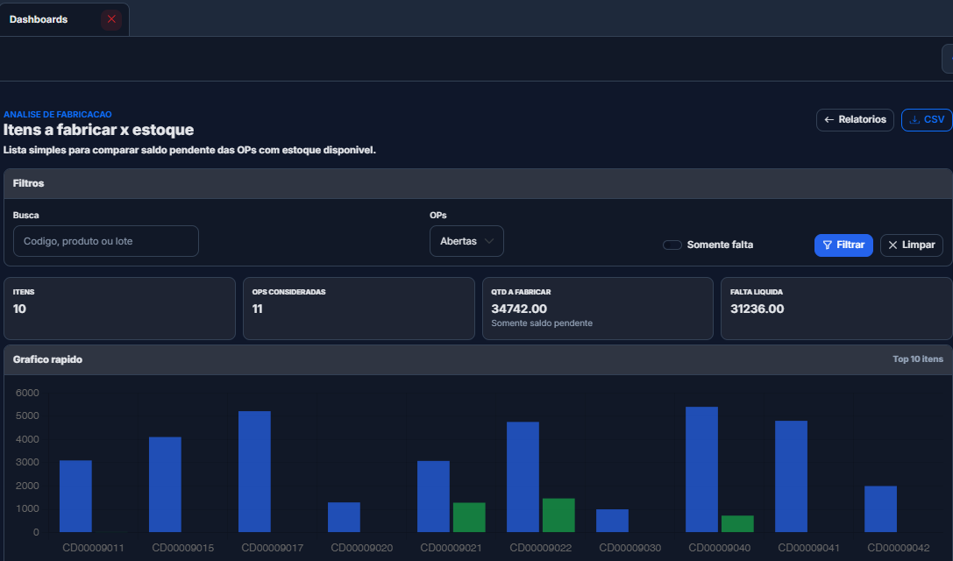Click the Busca search input field

(106, 241)
